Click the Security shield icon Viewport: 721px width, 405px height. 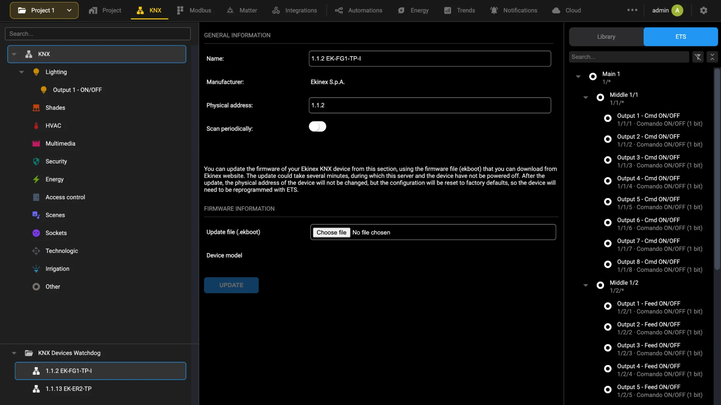36,161
